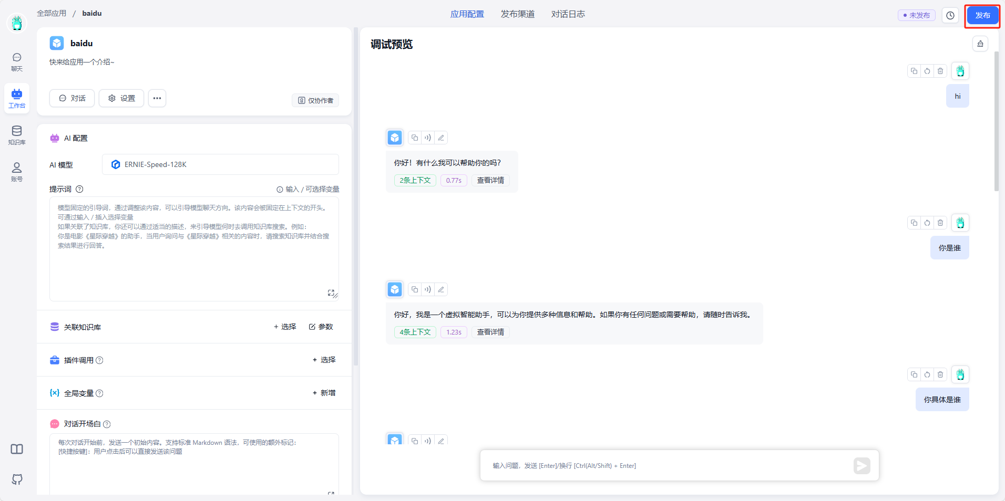Delete the user message "你具体是谁"
1005x501 pixels.
940,374
